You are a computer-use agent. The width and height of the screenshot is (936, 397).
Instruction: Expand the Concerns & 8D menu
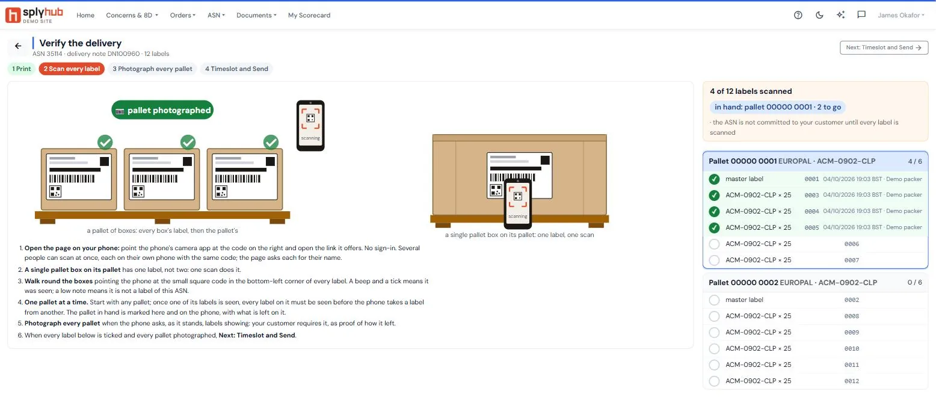click(132, 15)
